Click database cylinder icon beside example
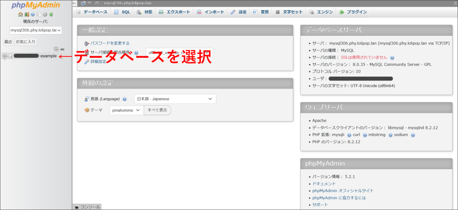Viewport: 458px width, 210px height. coord(11,56)
